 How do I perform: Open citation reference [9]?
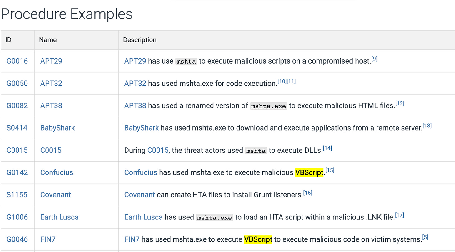tap(374, 59)
